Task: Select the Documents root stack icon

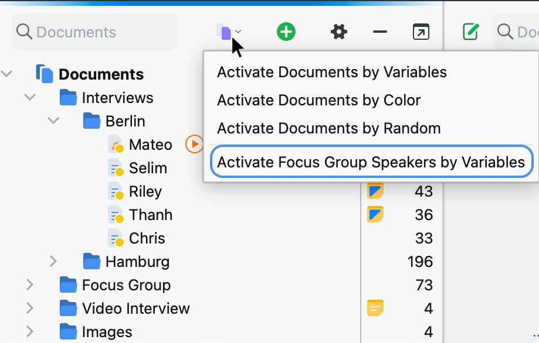Action: tap(45, 74)
